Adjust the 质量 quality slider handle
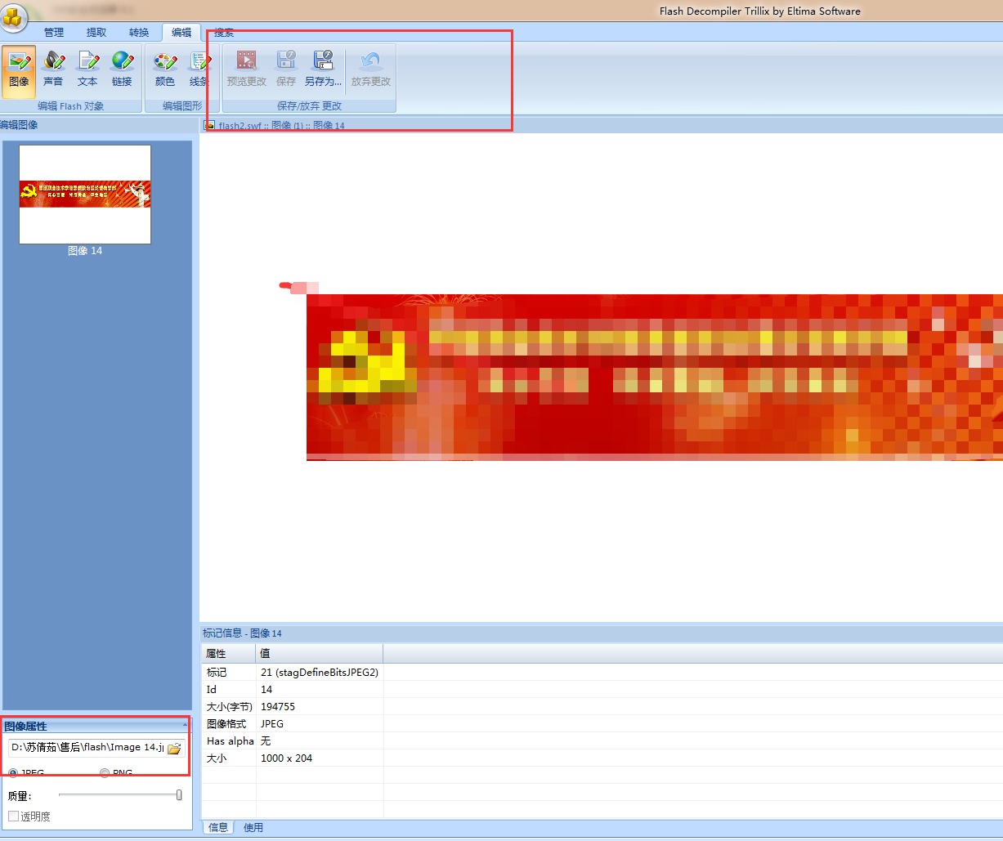Image resolution: width=1003 pixels, height=841 pixels. pyautogui.click(x=179, y=795)
